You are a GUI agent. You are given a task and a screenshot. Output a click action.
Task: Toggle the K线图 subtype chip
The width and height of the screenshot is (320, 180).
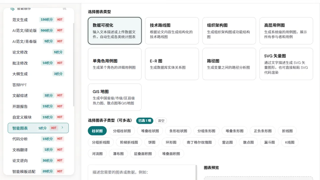289,142
